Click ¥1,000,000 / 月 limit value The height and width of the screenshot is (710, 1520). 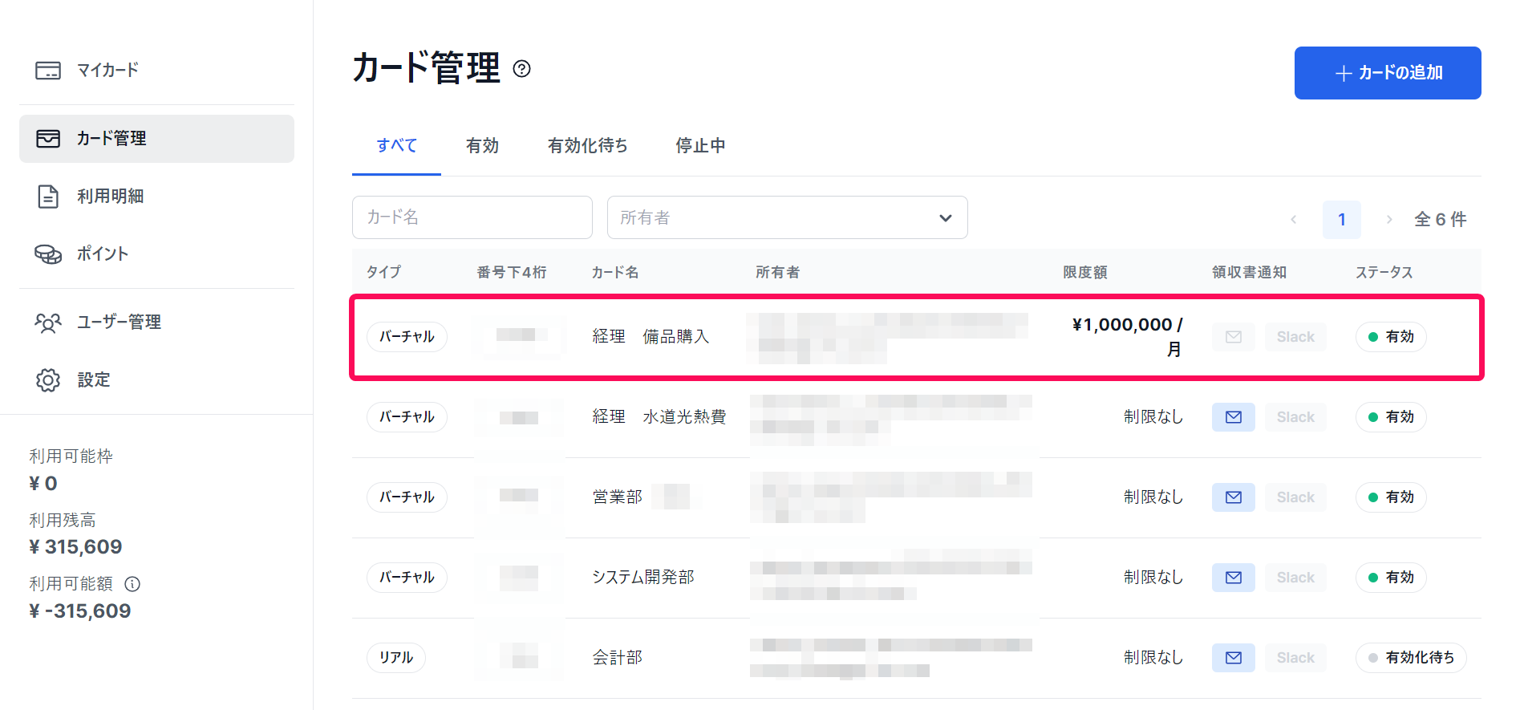click(x=1127, y=337)
